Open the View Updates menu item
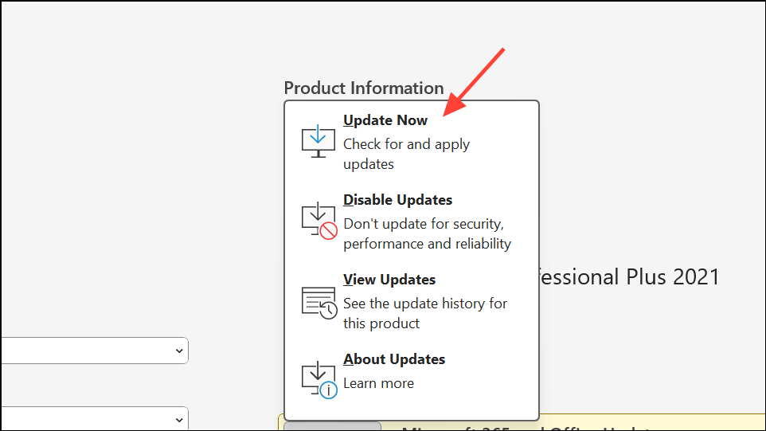766x431 pixels. [x=389, y=280]
